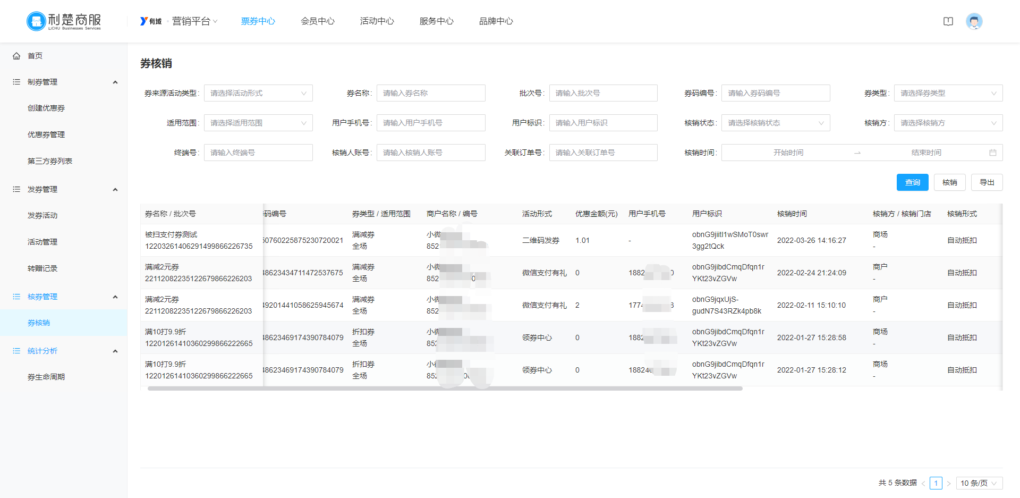Change the 10 条/页 page size
This screenshot has width=1020, height=498.
[979, 483]
